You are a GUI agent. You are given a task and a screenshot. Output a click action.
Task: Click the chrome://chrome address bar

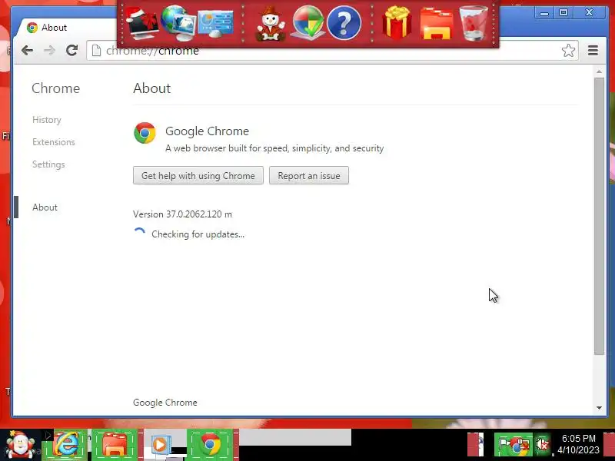tap(333, 51)
